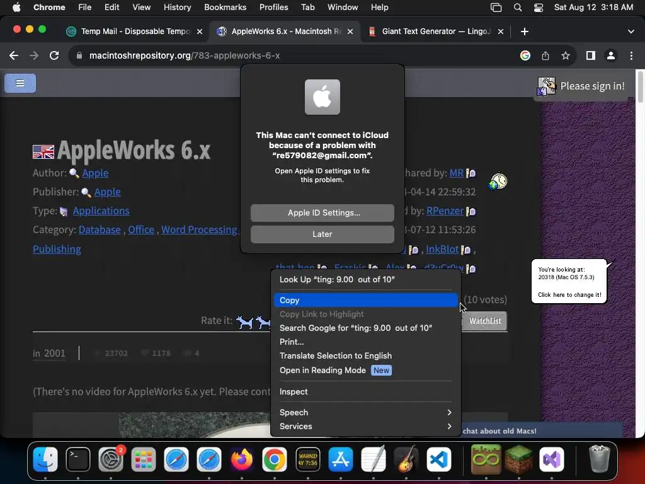The image size is (645, 484).
Task: Choose Translate Selection to English
Action: click(365, 356)
